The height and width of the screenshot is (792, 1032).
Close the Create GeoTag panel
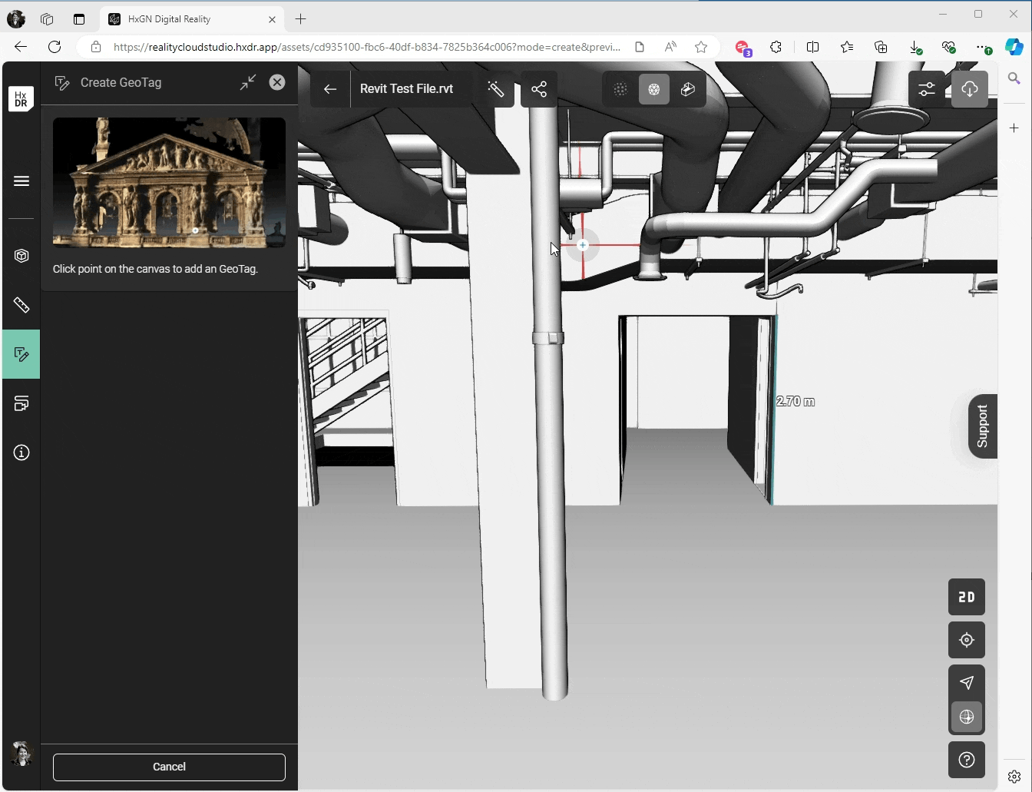tap(277, 82)
